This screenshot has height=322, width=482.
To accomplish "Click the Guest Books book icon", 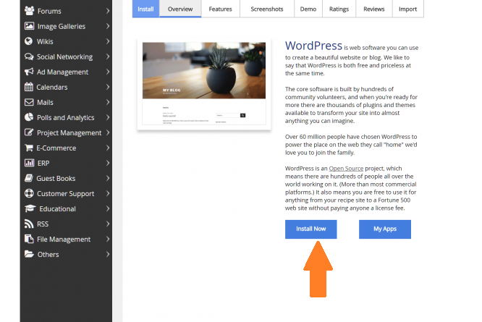I will [x=29, y=178].
